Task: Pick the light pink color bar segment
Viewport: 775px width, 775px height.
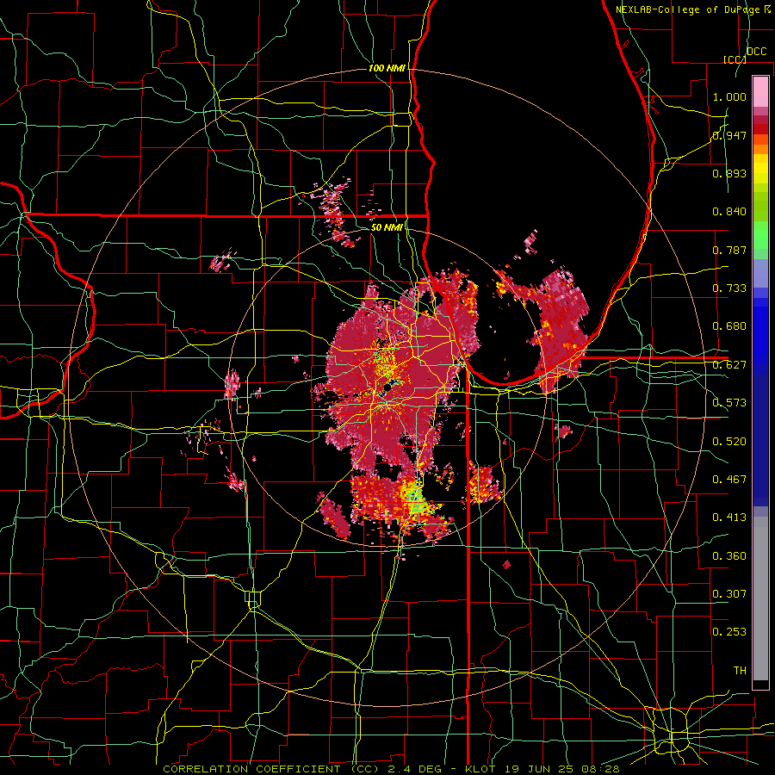Action: 760,91
